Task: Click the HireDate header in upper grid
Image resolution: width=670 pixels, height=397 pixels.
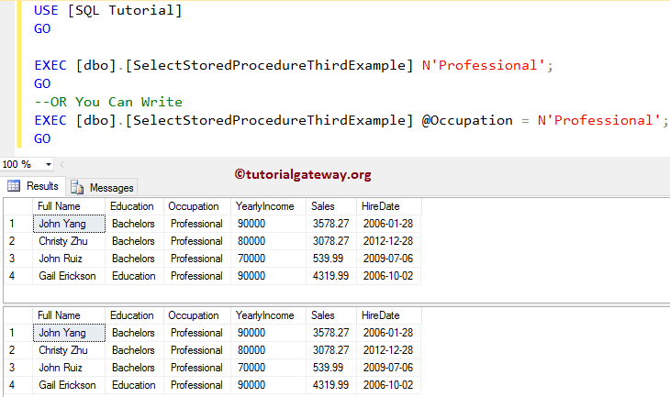Action: (389, 206)
